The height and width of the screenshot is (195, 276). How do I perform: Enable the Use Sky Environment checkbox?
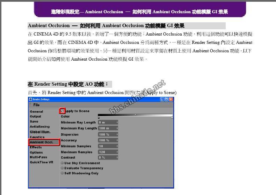[62, 163]
